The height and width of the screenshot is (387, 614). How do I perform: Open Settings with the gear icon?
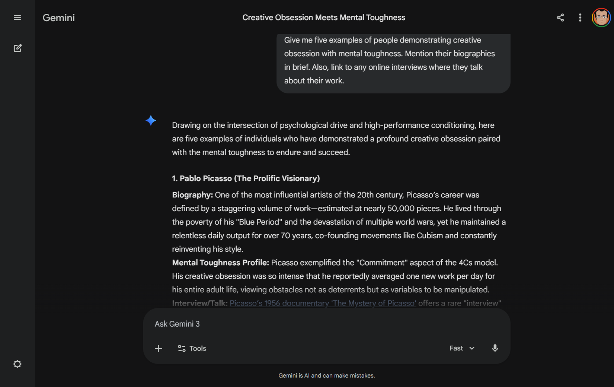point(17,364)
